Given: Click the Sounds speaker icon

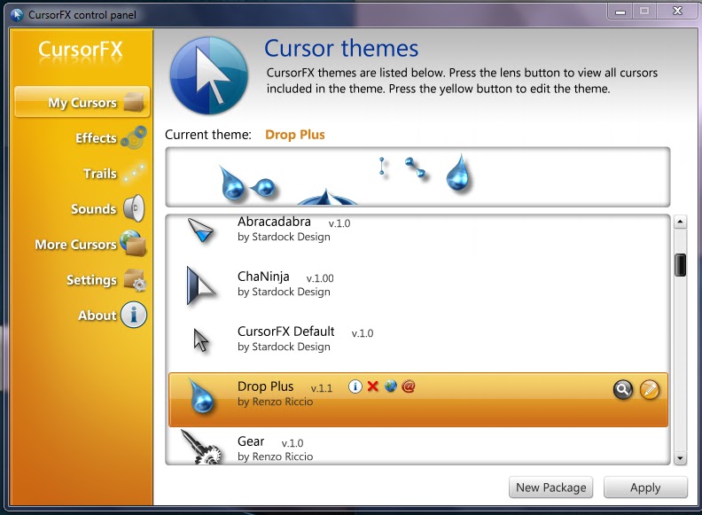Looking at the screenshot, I should click(134, 208).
